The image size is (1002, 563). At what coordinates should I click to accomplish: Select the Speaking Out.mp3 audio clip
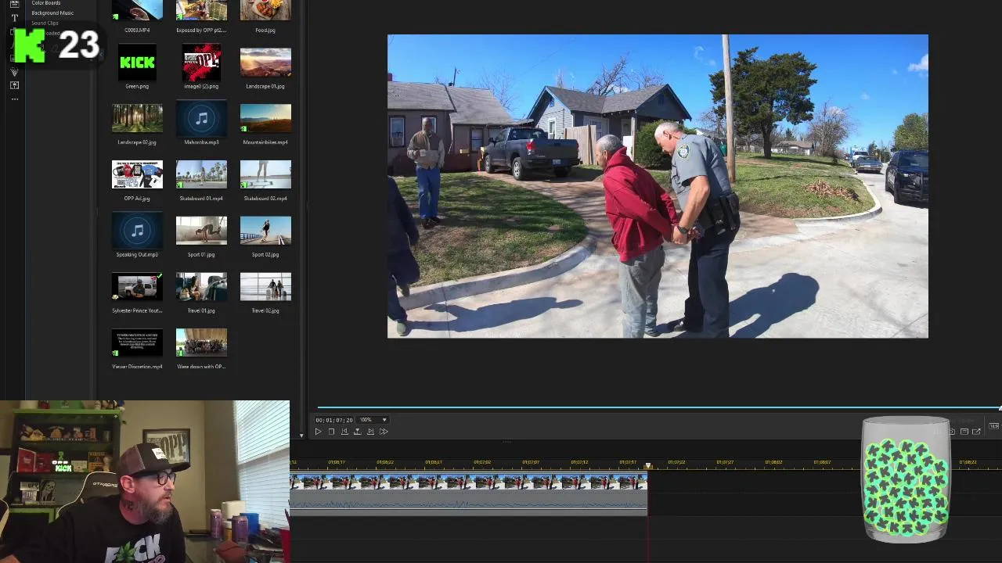click(137, 231)
